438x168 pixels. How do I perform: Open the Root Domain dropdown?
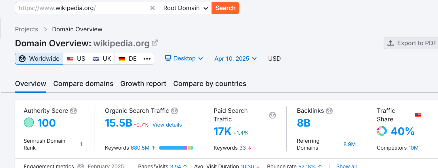point(186,8)
